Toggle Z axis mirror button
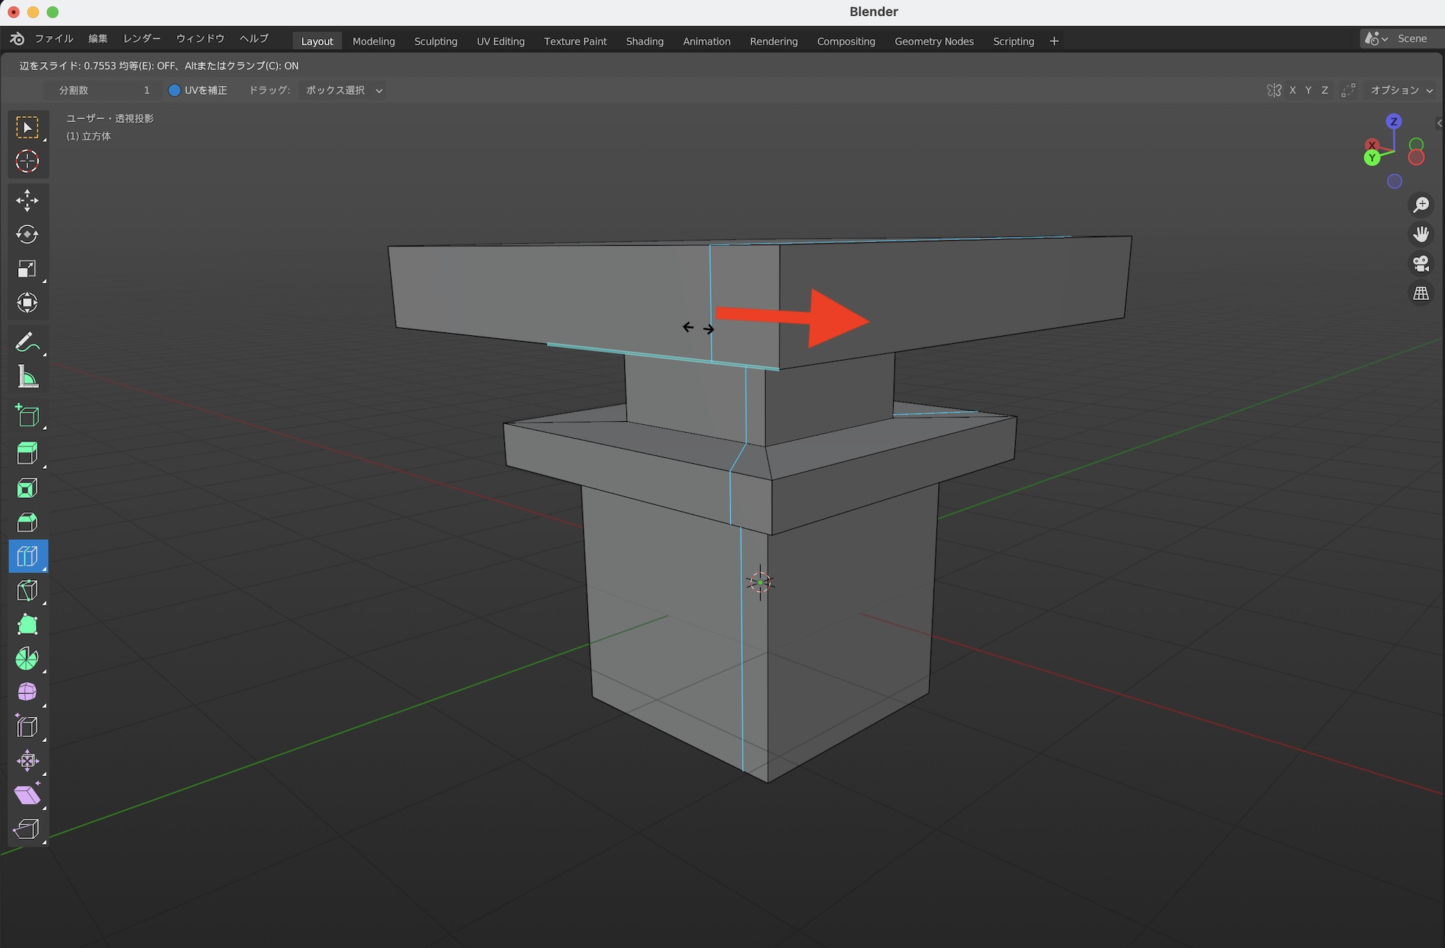This screenshot has width=1445, height=948. (x=1324, y=90)
